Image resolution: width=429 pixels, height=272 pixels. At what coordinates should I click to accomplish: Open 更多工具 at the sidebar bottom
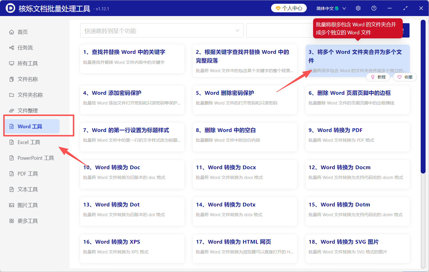pyautogui.click(x=27, y=221)
